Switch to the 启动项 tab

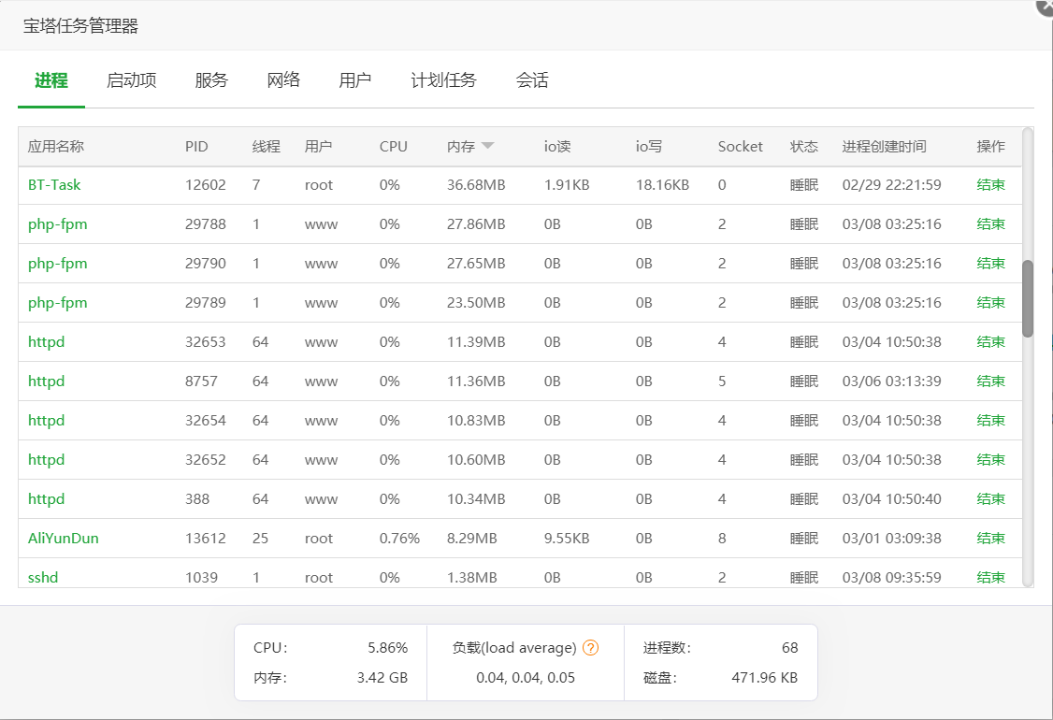[x=131, y=80]
